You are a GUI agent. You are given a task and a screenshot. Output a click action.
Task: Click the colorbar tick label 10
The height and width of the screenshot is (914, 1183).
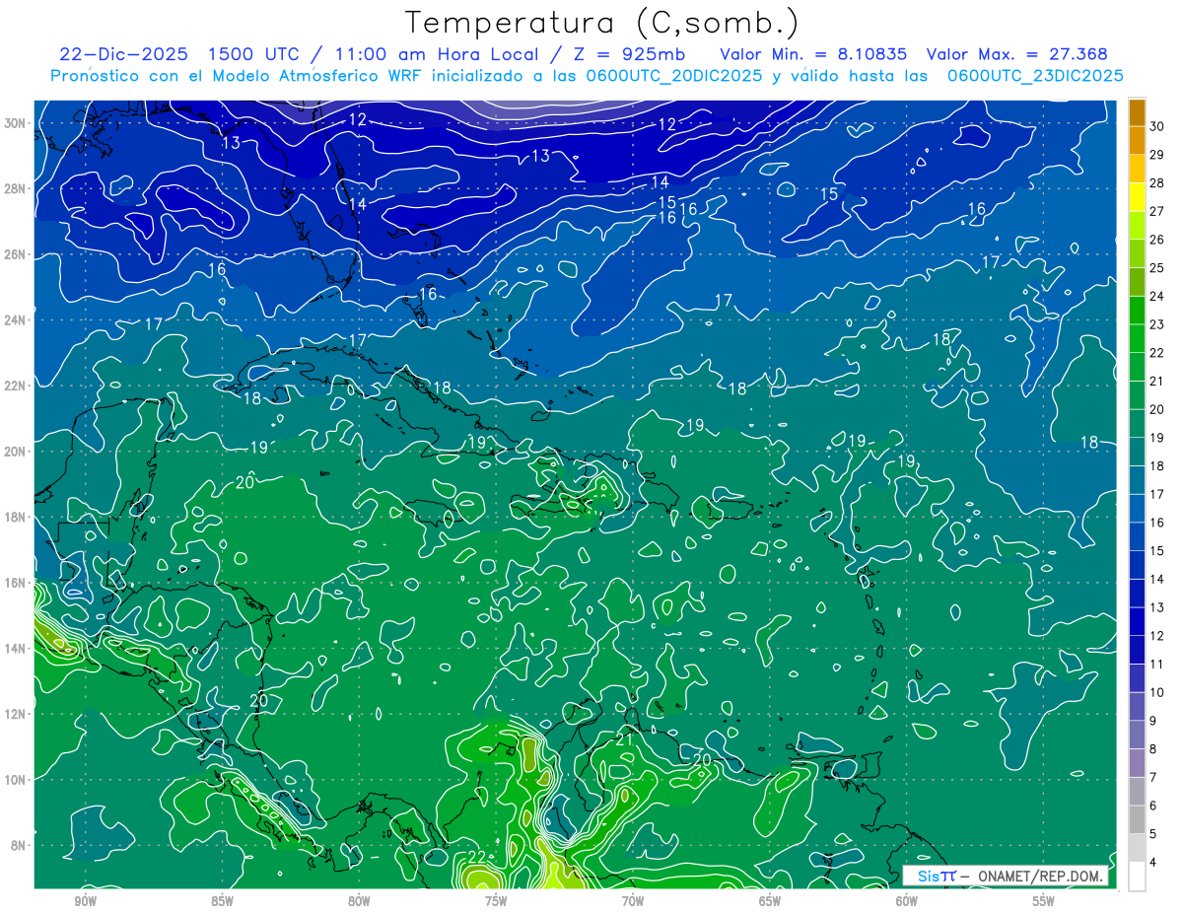click(x=1158, y=693)
